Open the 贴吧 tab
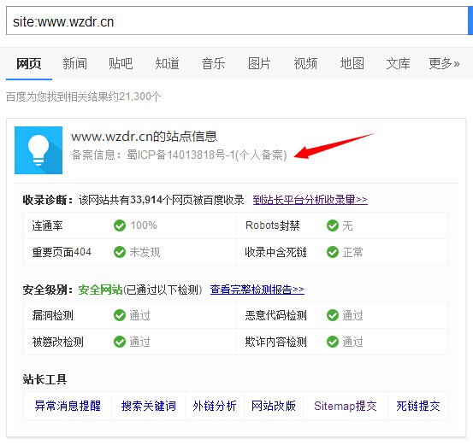Screen dimensions: 473x445 (x=121, y=63)
